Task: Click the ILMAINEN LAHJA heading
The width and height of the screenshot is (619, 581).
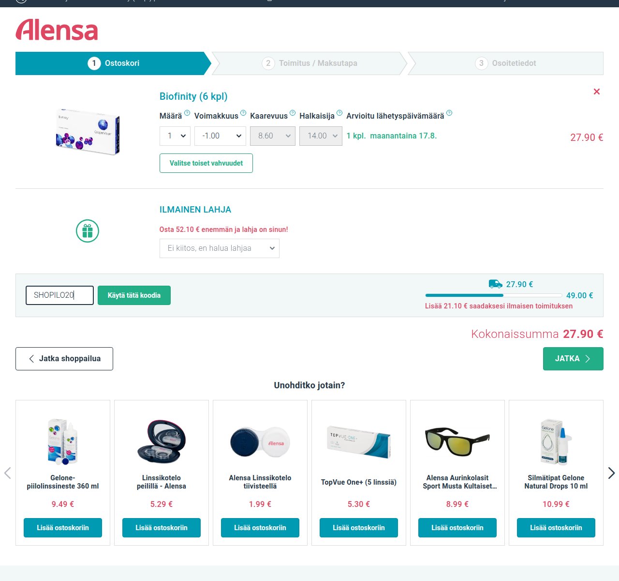Action: click(x=195, y=210)
